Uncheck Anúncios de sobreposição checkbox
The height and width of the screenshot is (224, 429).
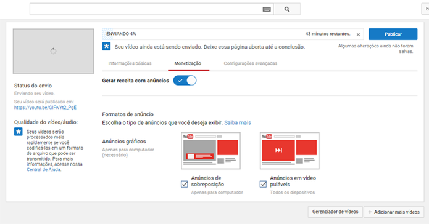pos(185,184)
